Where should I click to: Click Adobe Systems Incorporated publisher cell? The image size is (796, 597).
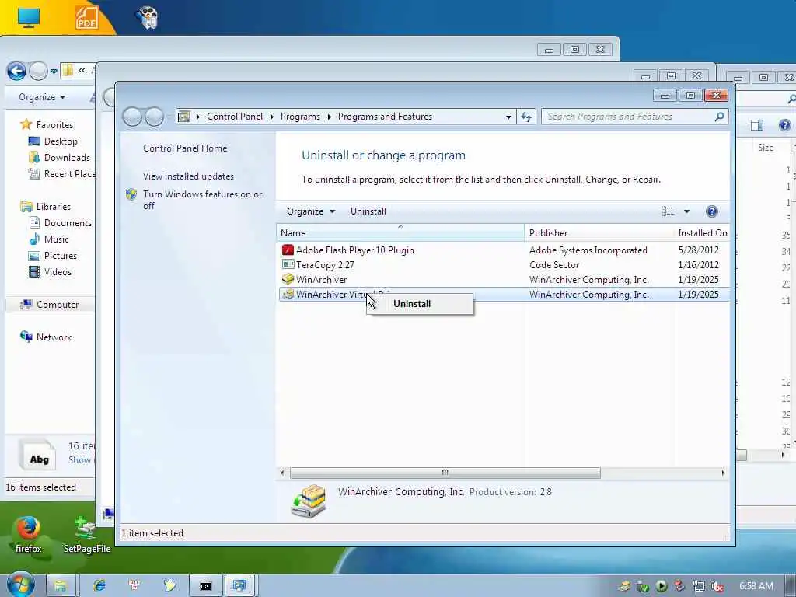588,250
